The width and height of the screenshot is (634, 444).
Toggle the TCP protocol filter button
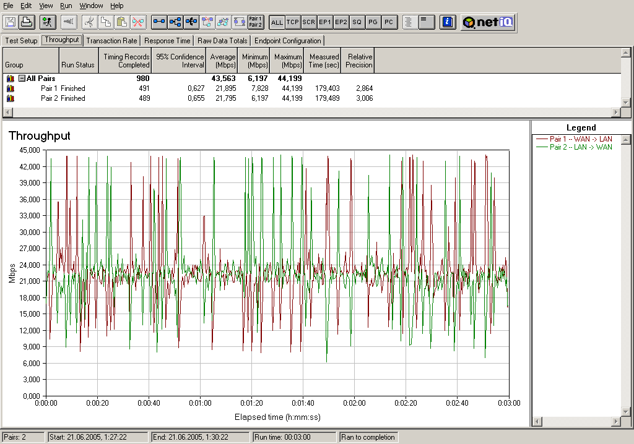point(293,22)
